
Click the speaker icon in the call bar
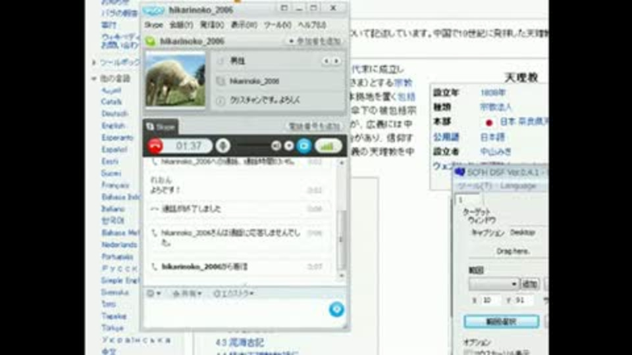276,146
